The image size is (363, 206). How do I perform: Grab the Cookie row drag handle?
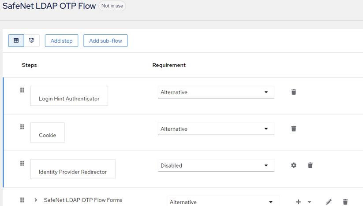tap(22, 127)
